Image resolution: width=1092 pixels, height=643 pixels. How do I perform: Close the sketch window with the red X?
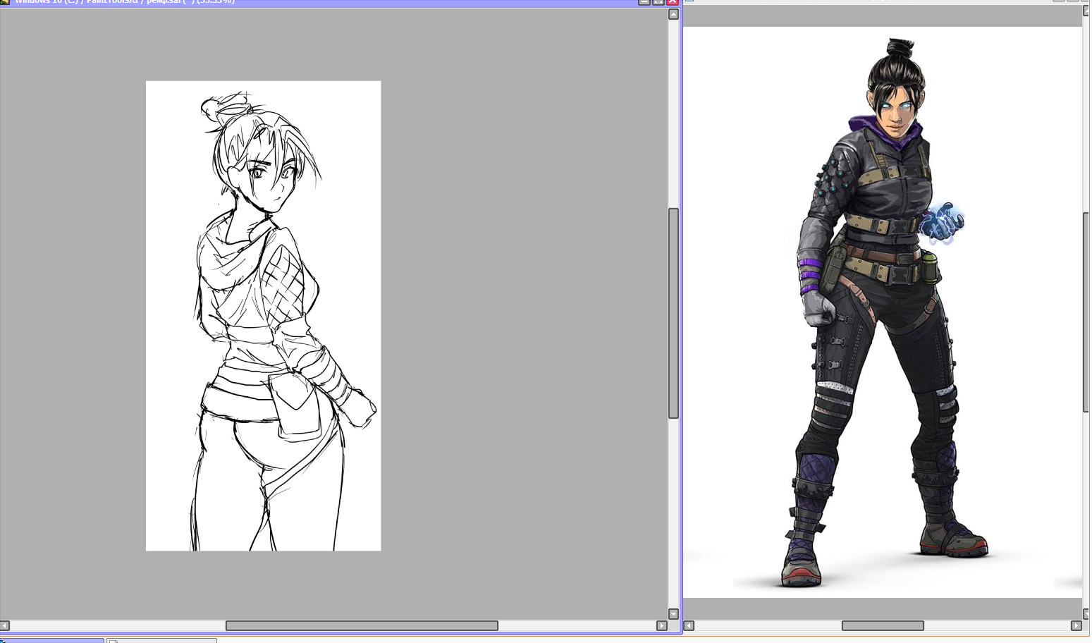coord(673,2)
